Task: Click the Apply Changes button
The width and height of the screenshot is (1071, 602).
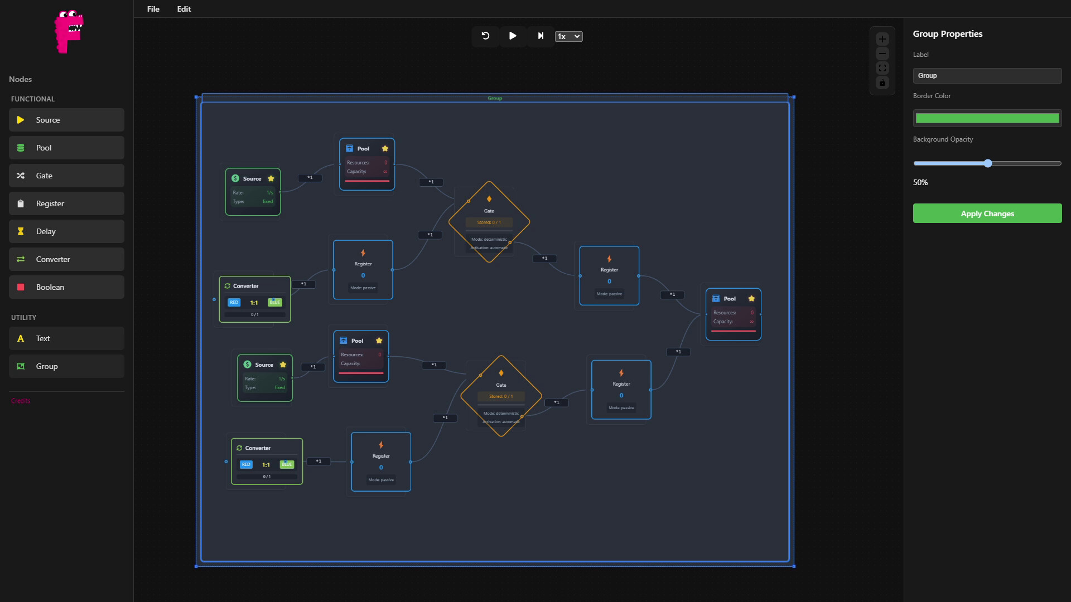Action: point(987,213)
